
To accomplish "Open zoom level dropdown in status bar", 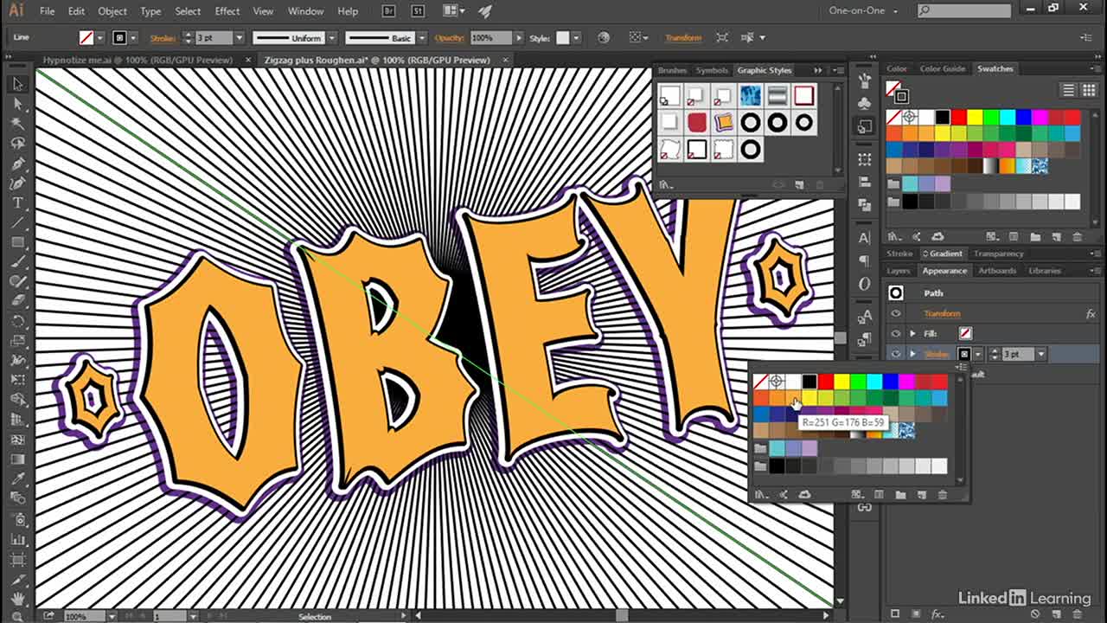I will click(112, 616).
